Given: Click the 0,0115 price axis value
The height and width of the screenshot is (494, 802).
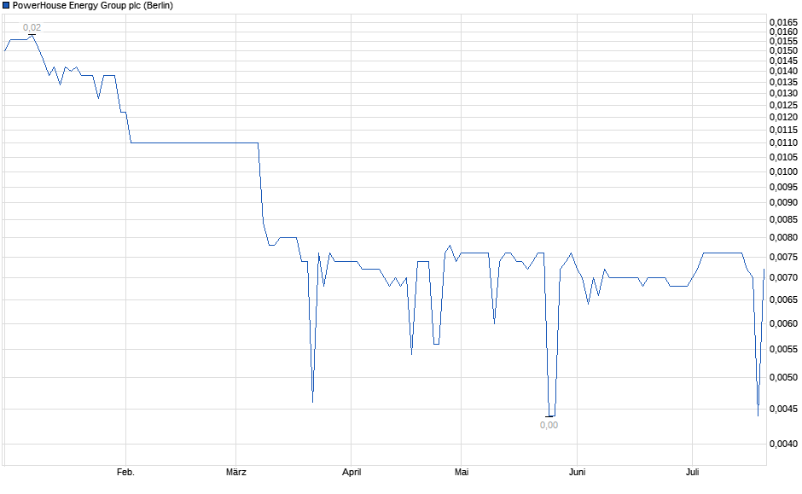Looking at the screenshot, I should click(783, 130).
